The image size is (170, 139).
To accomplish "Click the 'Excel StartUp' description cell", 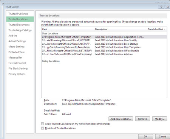I will [116, 44].
